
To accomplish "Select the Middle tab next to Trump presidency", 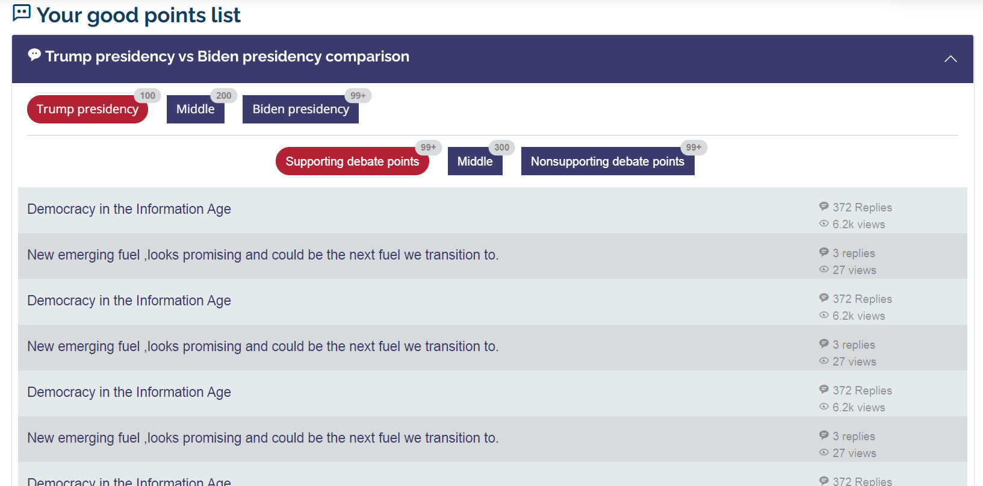I will [196, 109].
